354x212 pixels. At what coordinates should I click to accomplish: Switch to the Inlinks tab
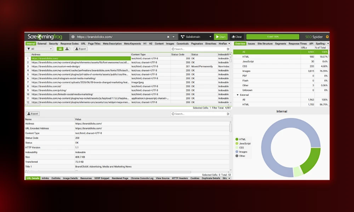45,178
